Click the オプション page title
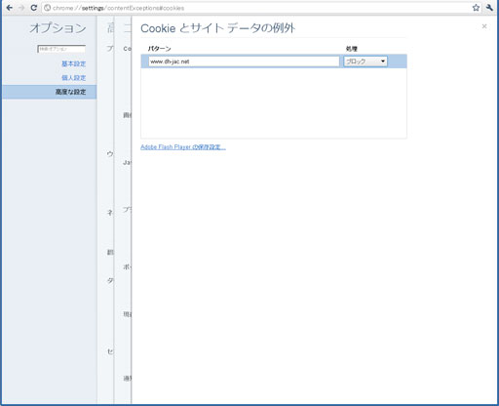The width and height of the screenshot is (499, 406). (x=58, y=28)
